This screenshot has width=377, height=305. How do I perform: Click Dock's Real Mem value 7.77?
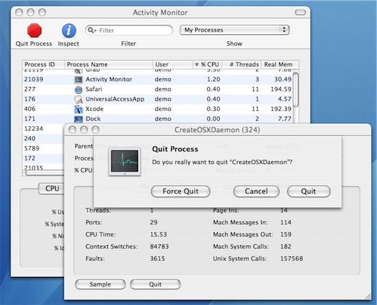coord(285,119)
